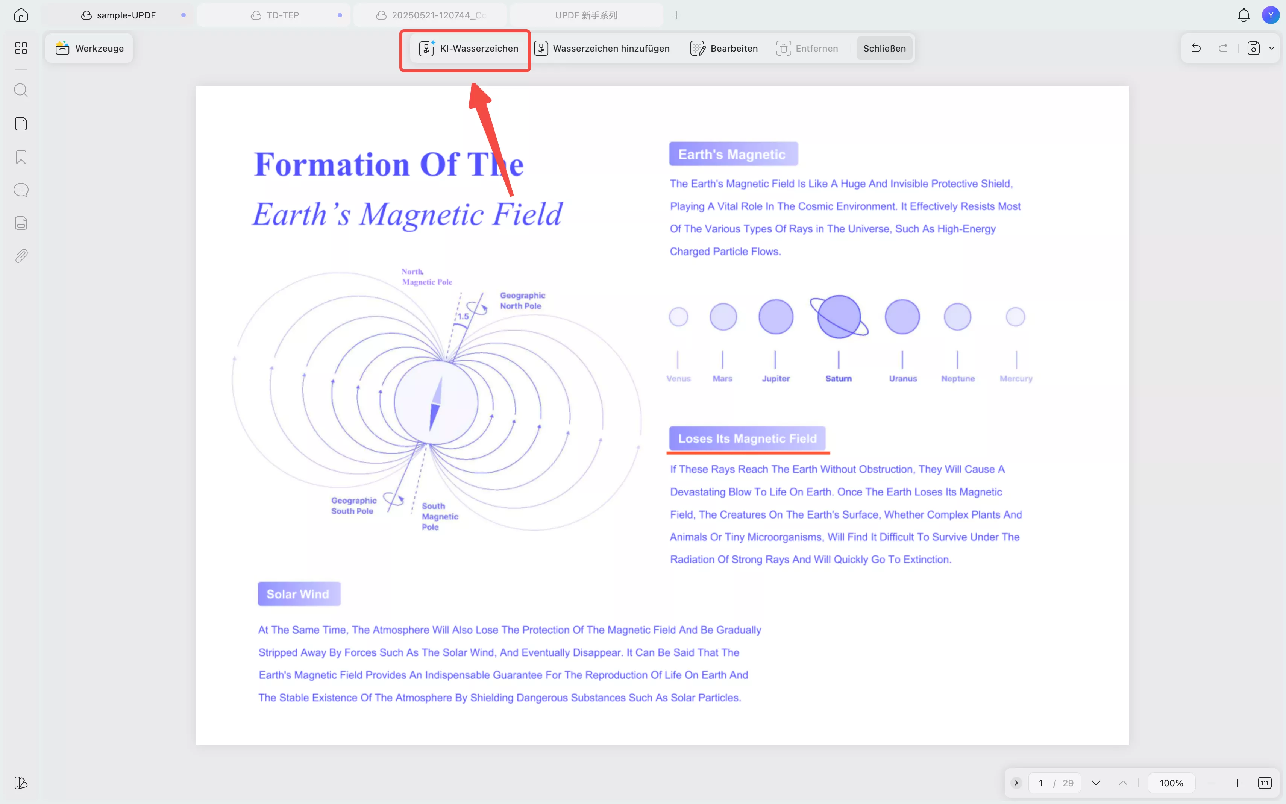Click Wasserzeichen hinzufügen in toolbar
1286x804 pixels.
click(x=602, y=49)
